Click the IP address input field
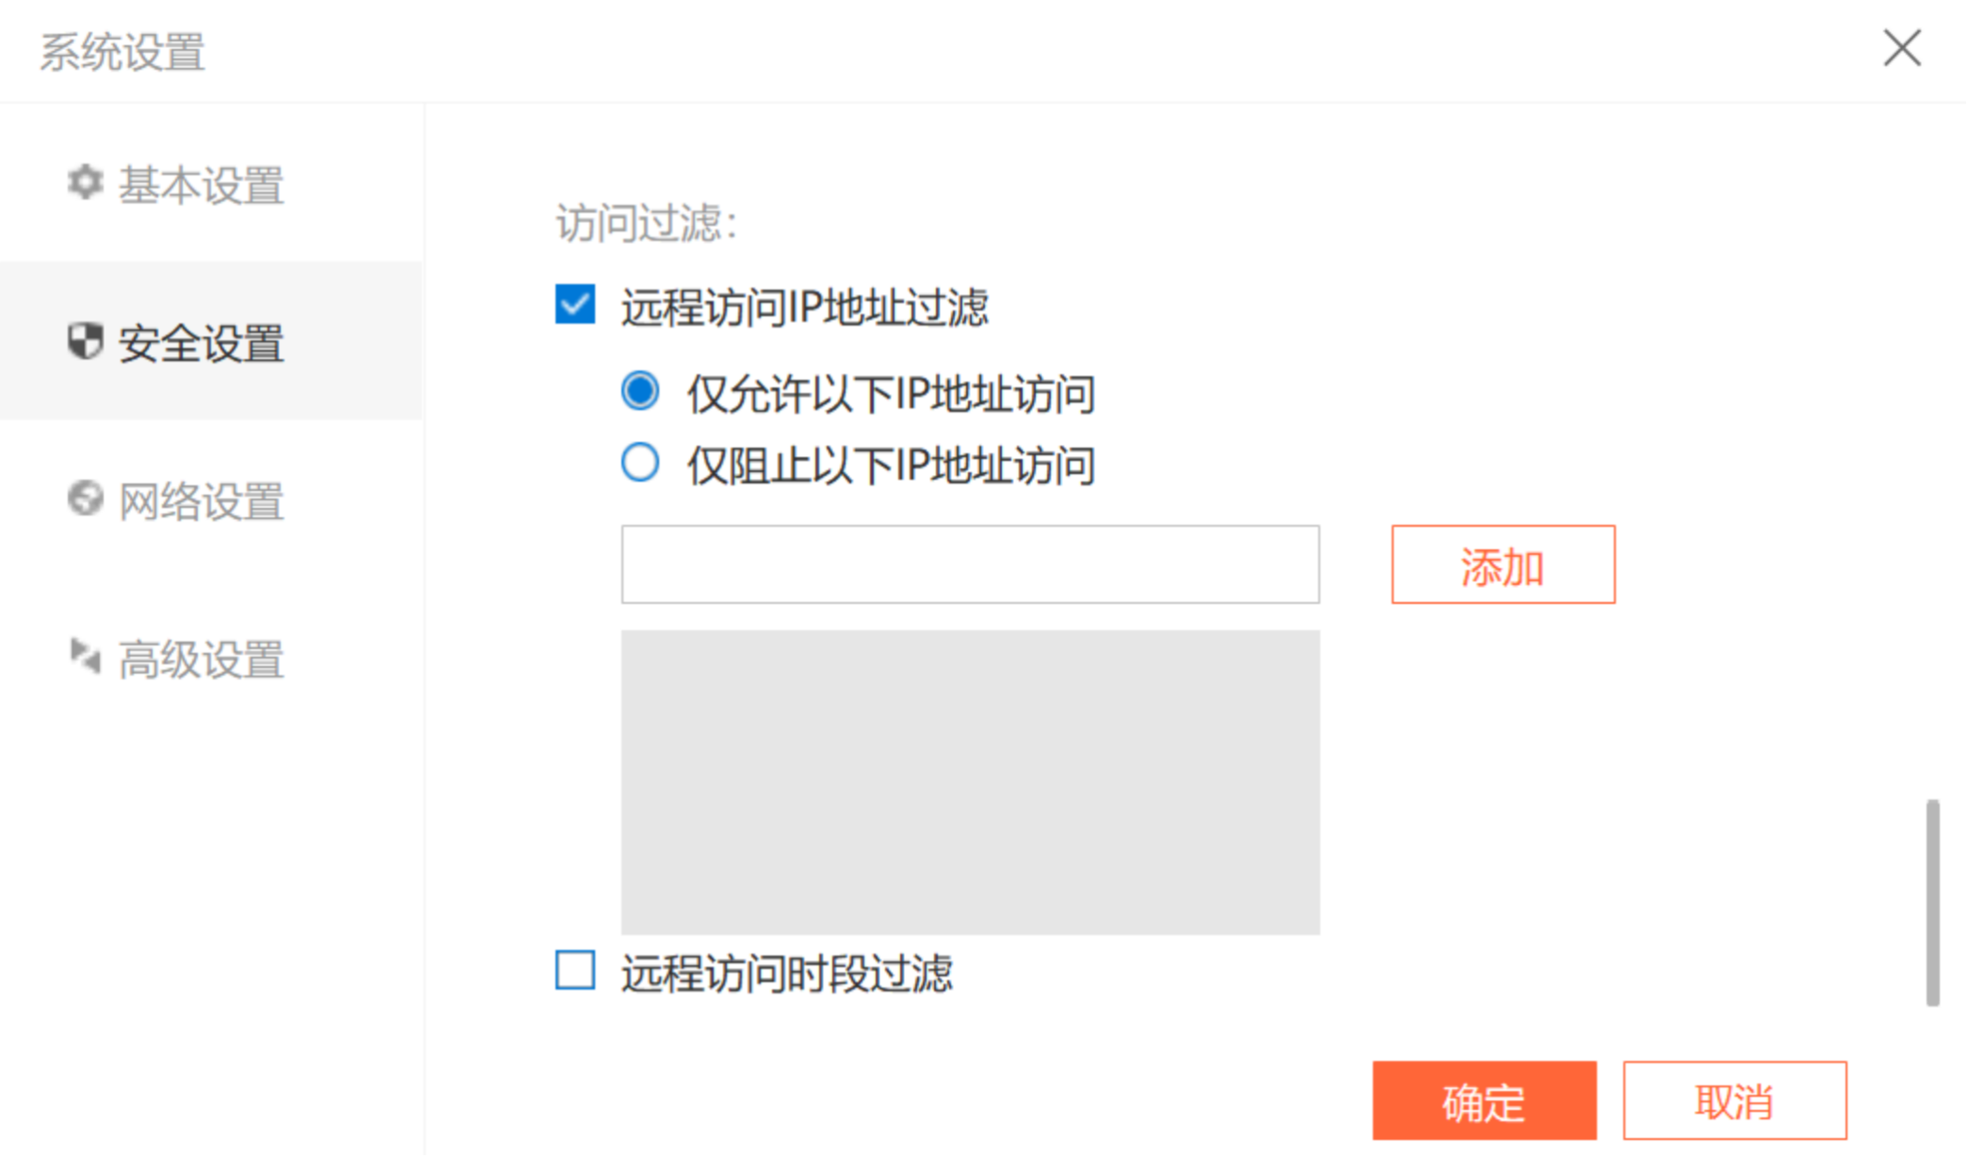1968x1157 pixels. tap(970, 564)
